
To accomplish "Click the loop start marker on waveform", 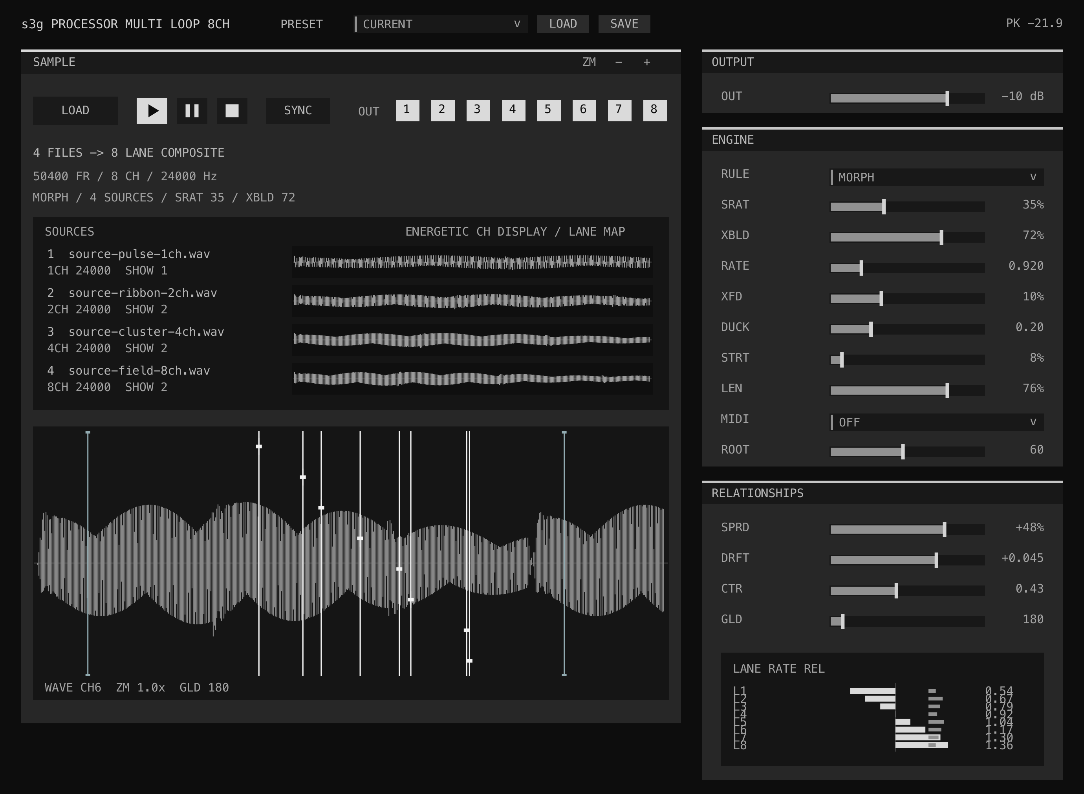I will 88,554.
